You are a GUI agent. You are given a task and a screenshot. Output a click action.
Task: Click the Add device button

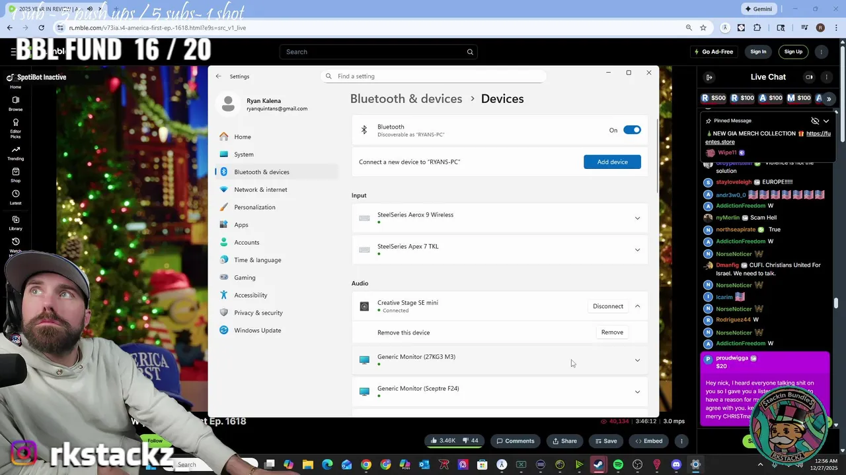pos(612,162)
